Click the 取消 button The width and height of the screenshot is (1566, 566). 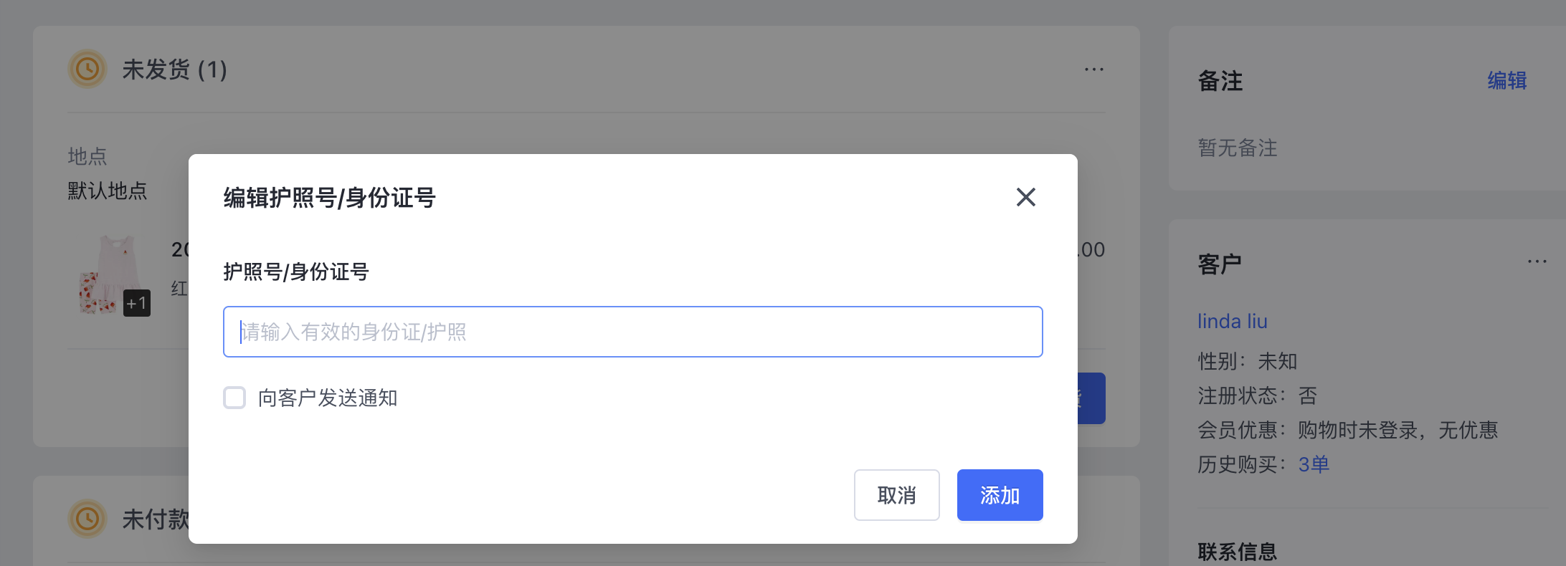pos(896,495)
